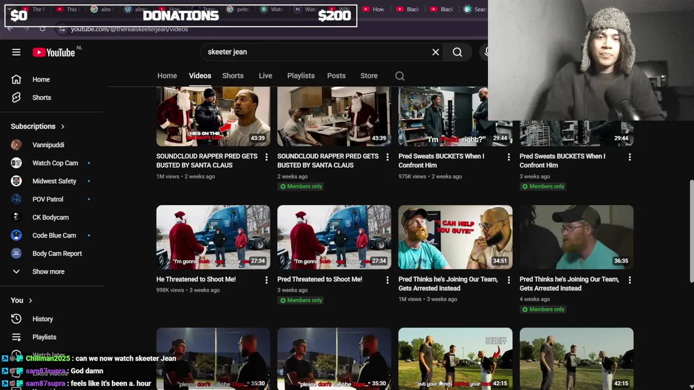Viewport: 694px width, 390px height.
Task: Click Members only badge under Pred Threatened video
Action: (x=300, y=300)
